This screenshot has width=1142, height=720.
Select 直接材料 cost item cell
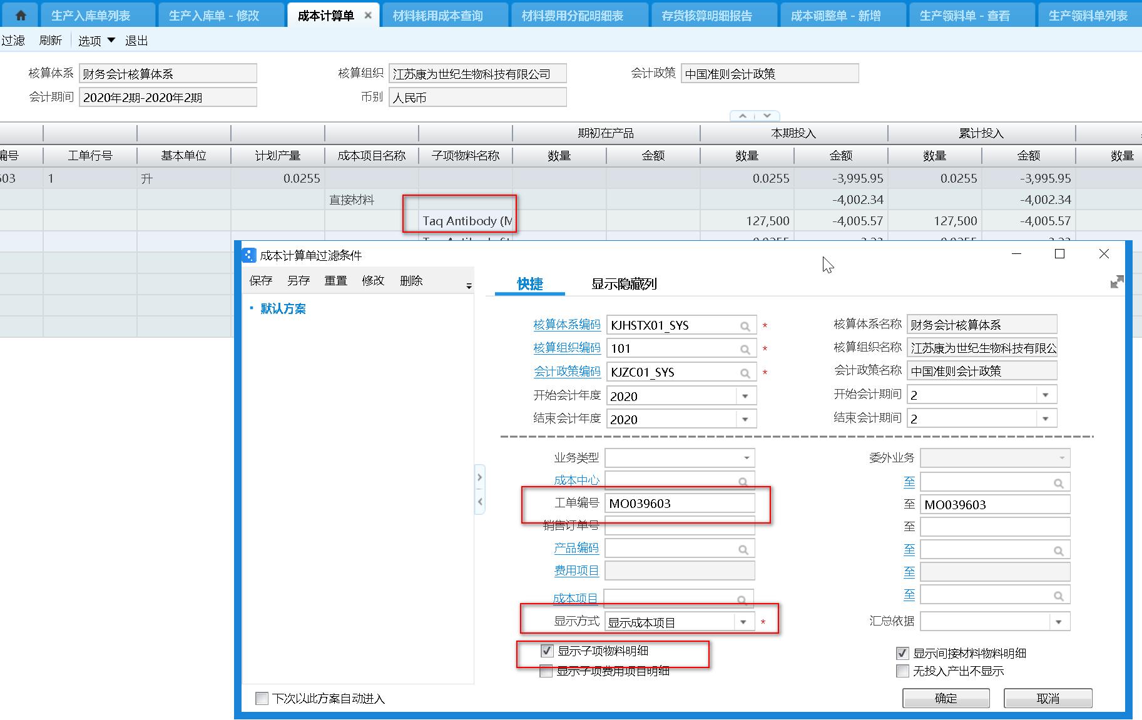point(372,200)
